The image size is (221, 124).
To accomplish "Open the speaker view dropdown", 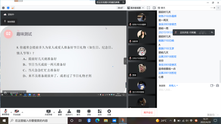I will pos(135,8).
